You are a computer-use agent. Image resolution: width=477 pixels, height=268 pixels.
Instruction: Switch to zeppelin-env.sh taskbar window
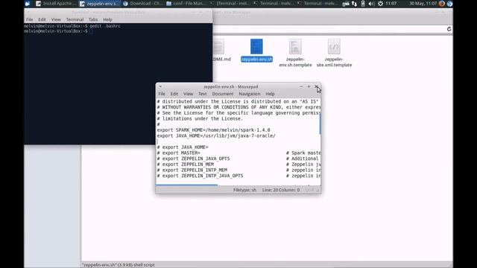pyautogui.click(x=99, y=4)
